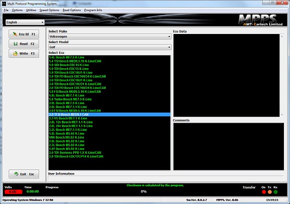This screenshot has height=204, width=290.
Task: Click the 0:00:00 Time readout
Action: point(33,192)
